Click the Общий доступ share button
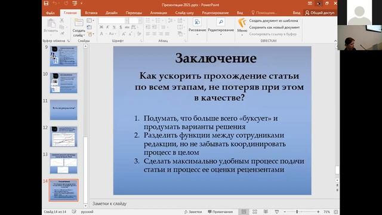This screenshot has height=215, width=382. pos(320,13)
